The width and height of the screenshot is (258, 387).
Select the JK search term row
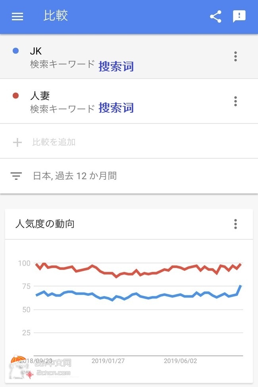(119, 57)
